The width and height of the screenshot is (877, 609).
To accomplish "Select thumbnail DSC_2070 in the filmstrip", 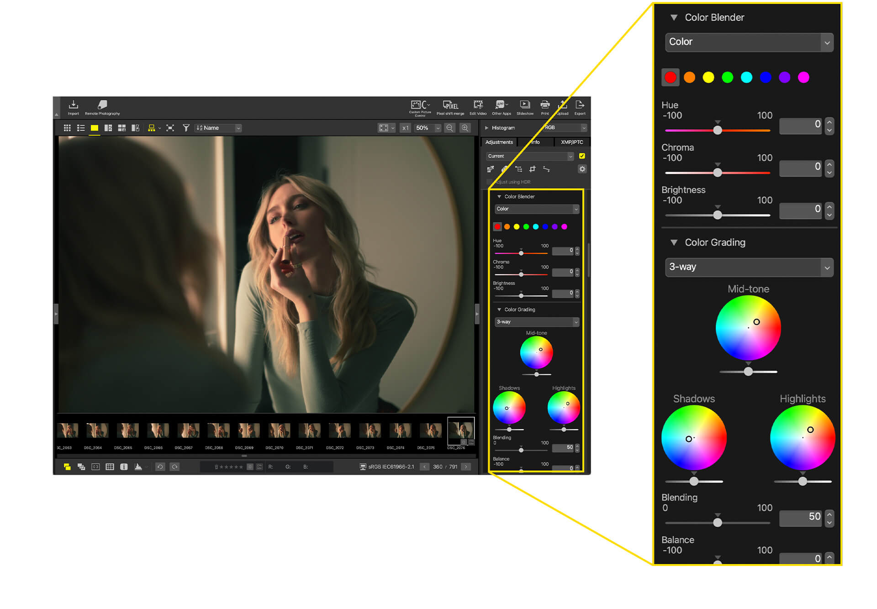I will [279, 430].
